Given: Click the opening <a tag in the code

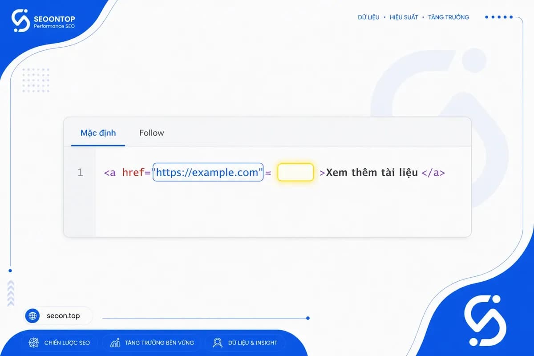Looking at the screenshot, I should pos(110,173).
